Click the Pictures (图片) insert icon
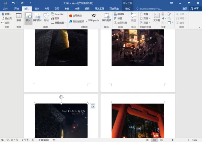The image size is (202, 142). pos(28,17)
